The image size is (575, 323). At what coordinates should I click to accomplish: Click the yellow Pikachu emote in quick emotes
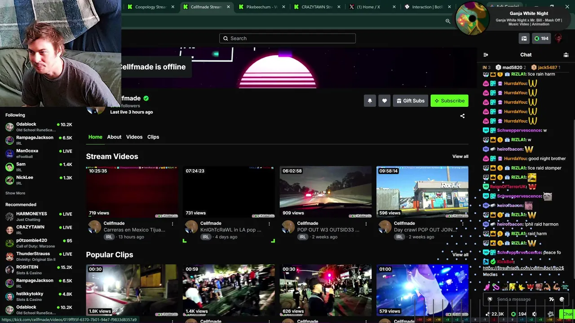point(522,286)
